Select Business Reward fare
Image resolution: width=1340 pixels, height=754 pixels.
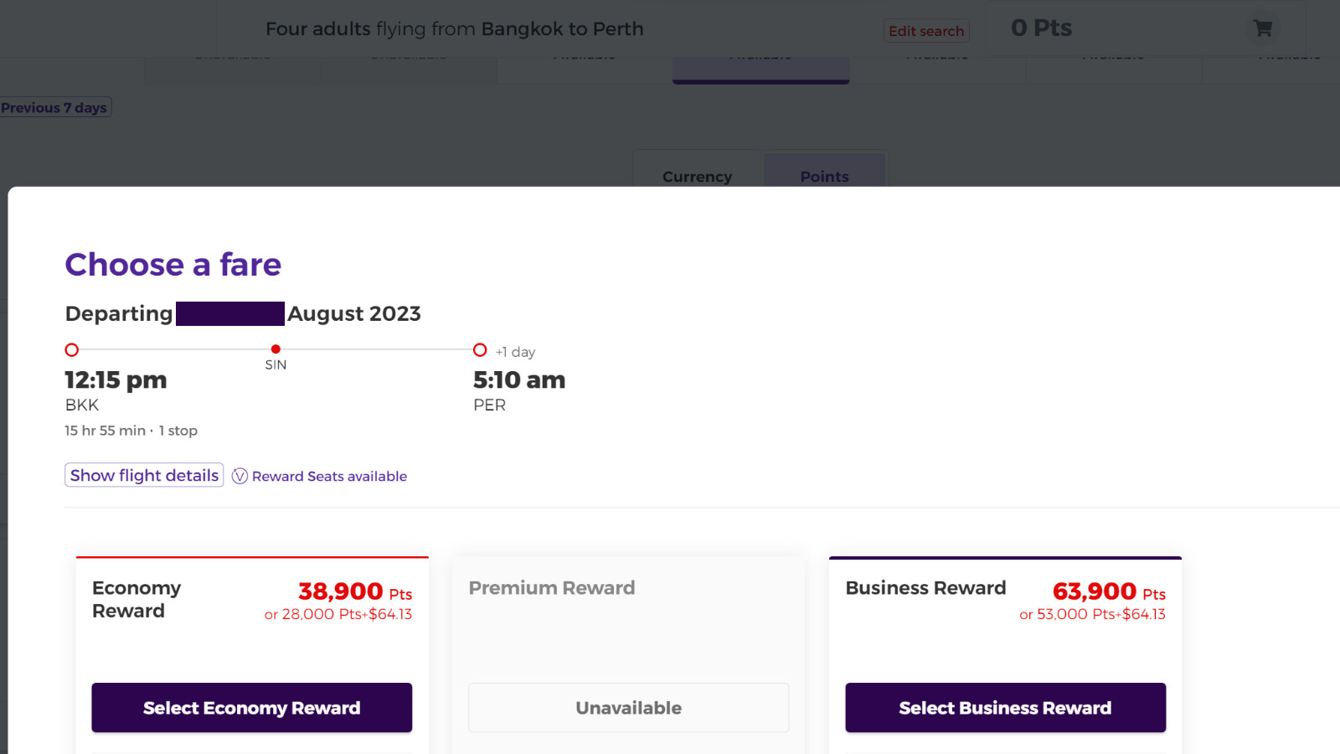[x=1005, y=708]
